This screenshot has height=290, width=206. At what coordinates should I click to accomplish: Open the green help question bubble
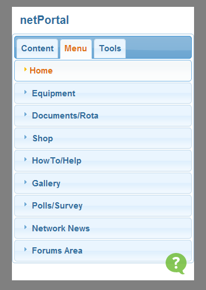(x=176, y=263)
